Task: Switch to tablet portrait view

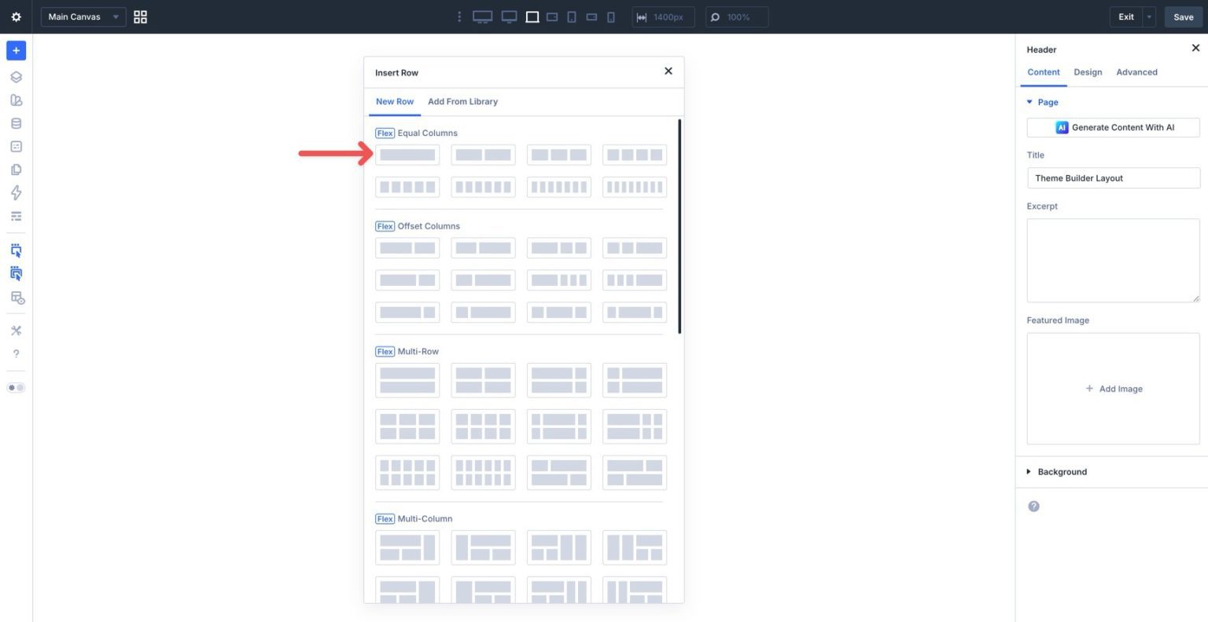Action: (x=572, y=16)
